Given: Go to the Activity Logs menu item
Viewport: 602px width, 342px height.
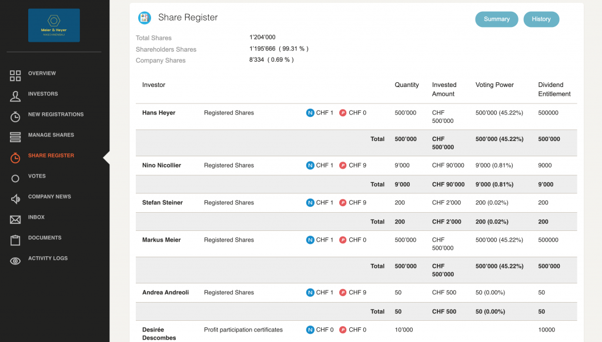Looking at the screenshot, I should tap(48, 259).
